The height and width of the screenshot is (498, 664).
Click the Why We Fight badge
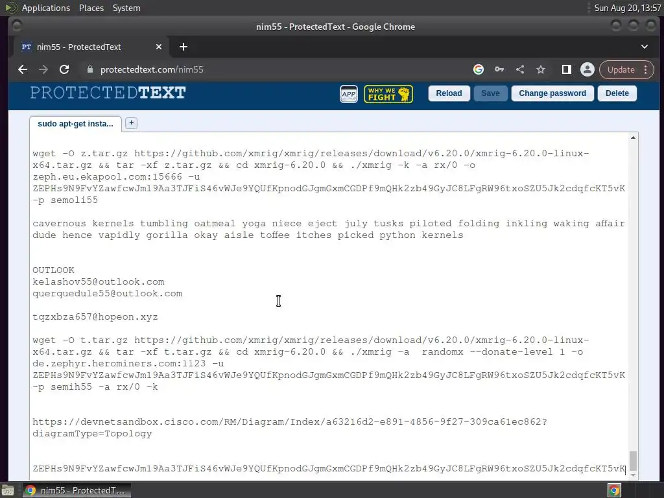pyautogui.click(x=388, y=94)
